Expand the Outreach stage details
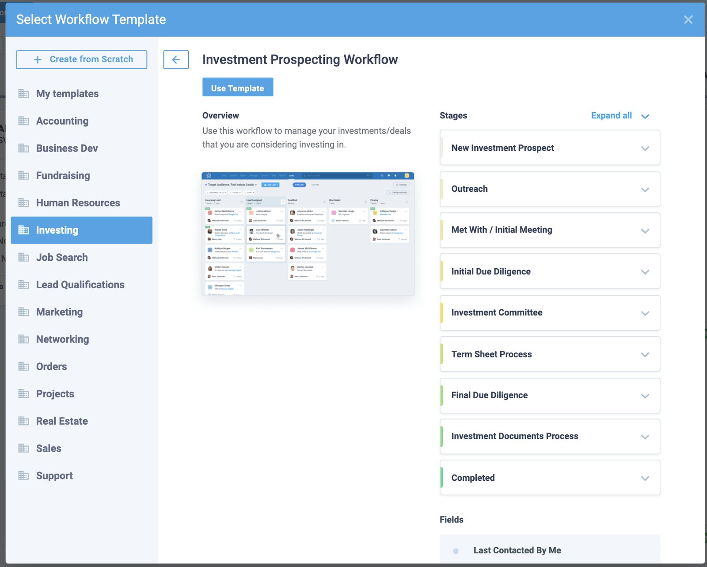The height and width of the screenshot is (567, 707). tap(645, 189)
